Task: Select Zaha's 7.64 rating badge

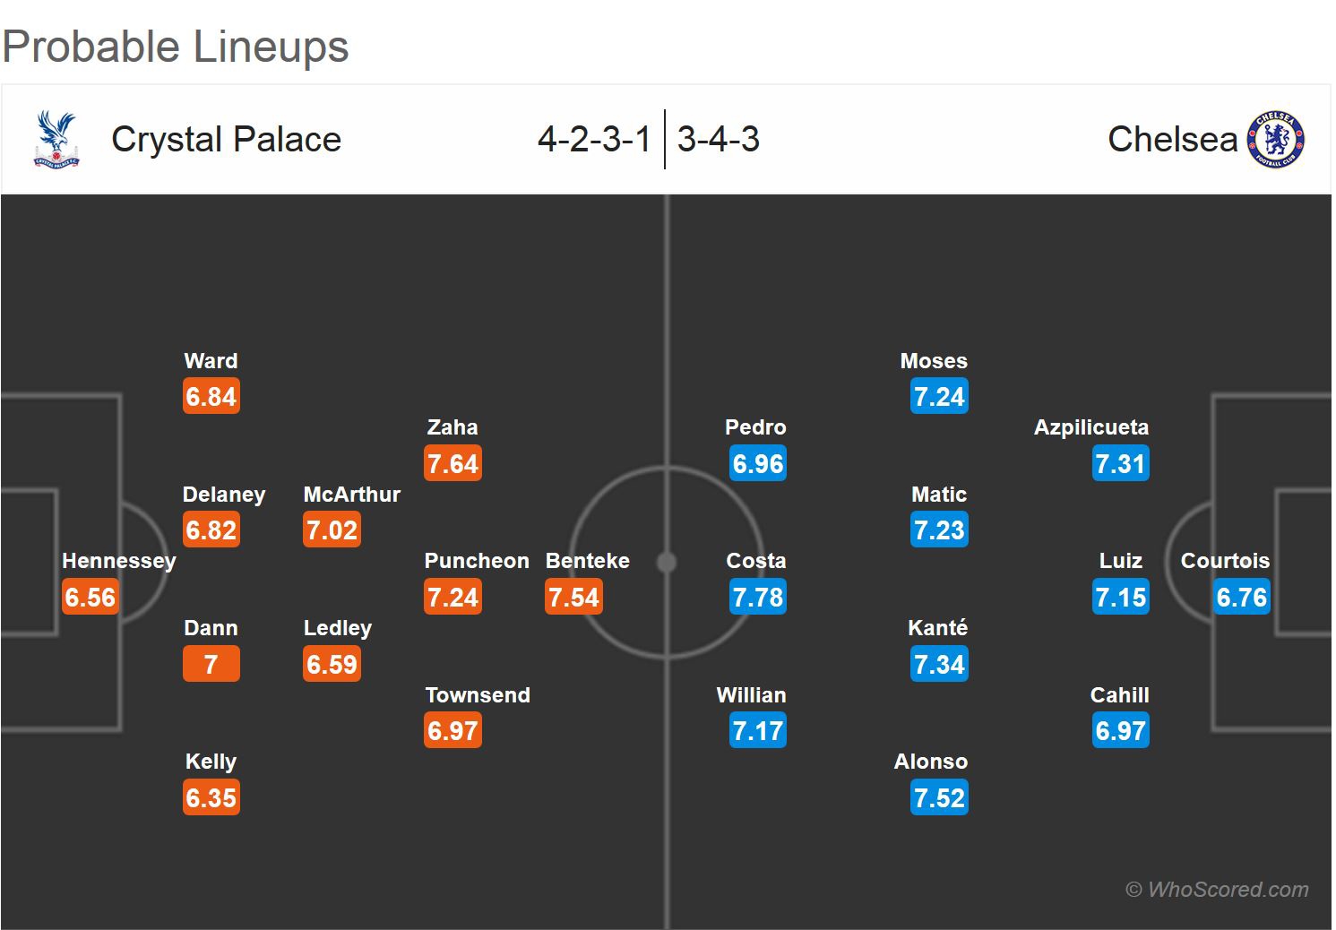Action: 453,464
